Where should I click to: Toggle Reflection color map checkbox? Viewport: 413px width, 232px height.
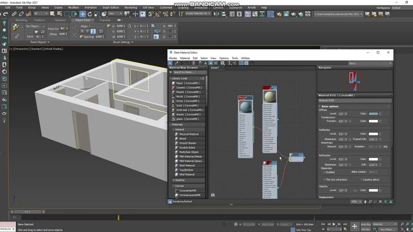[380, 134]
